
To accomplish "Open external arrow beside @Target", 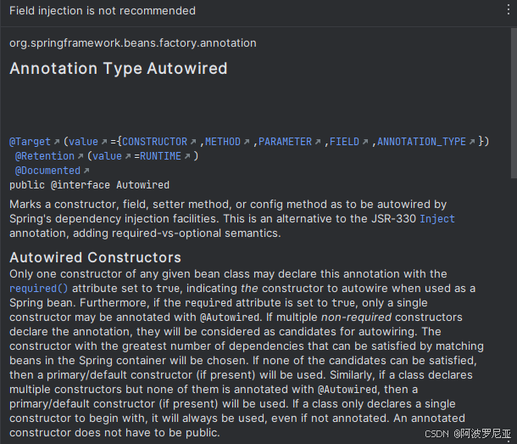I will pyautogui.click(x=57, y=142).
